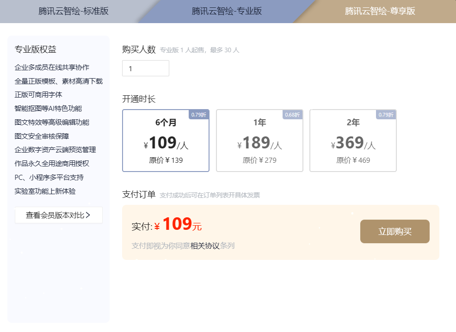Click the 实付 ¥109元 total amount
This screenshot has width=456, height=332.
[x=166, y=224]
